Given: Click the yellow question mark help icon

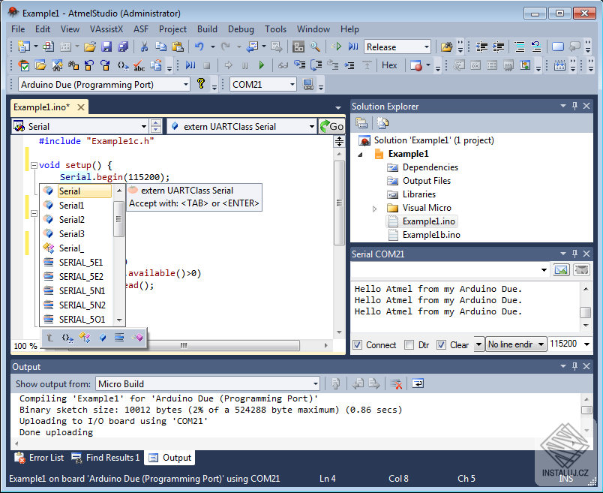Looking at the screenshot, I should [x=201, y=84].
